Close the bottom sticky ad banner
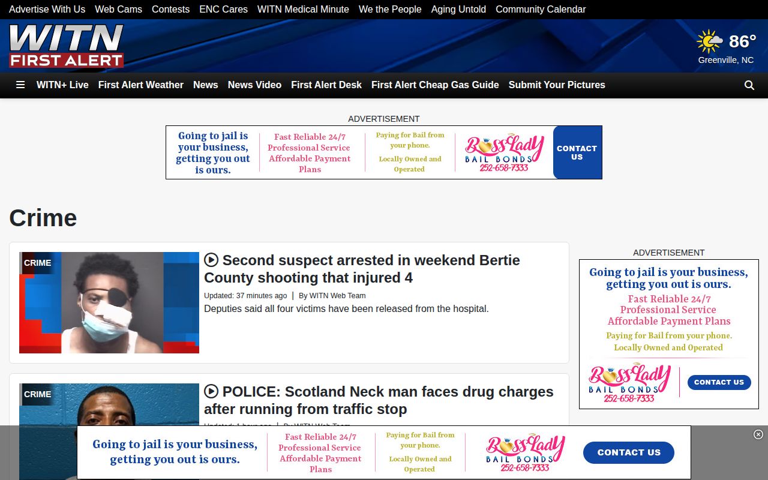Screen dimensions: 768x480 tap(758, 434)
